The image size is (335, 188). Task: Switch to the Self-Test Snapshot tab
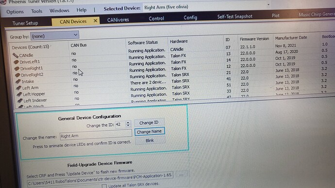tap(234, 16)
